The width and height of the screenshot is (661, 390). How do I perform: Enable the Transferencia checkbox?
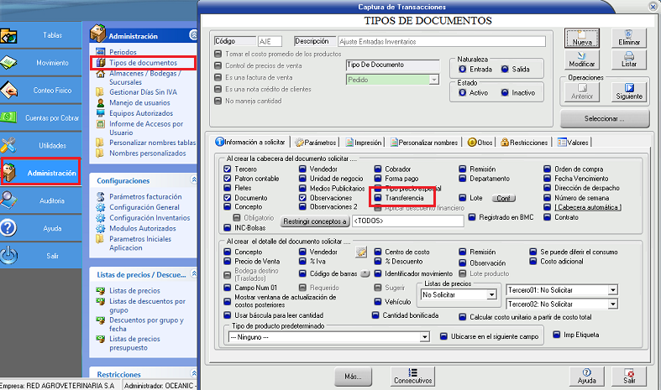pos(378,198)
